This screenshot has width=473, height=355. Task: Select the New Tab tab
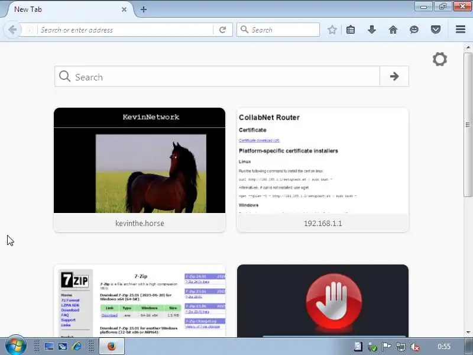(68, 9)
